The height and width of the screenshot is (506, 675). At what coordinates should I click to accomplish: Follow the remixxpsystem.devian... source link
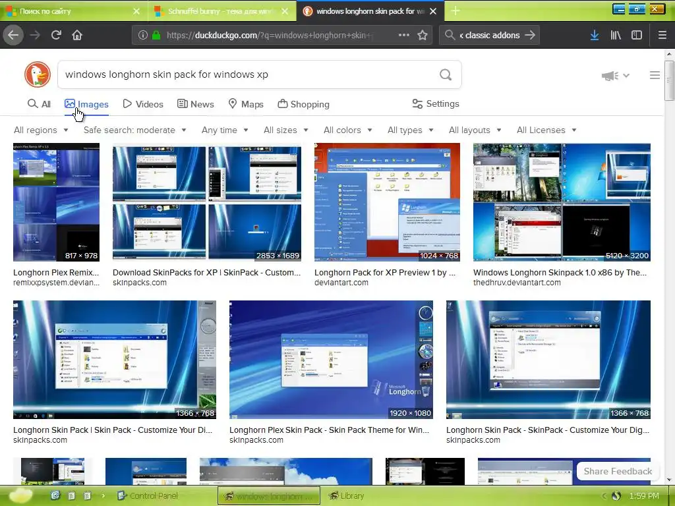tap(57, 283)
